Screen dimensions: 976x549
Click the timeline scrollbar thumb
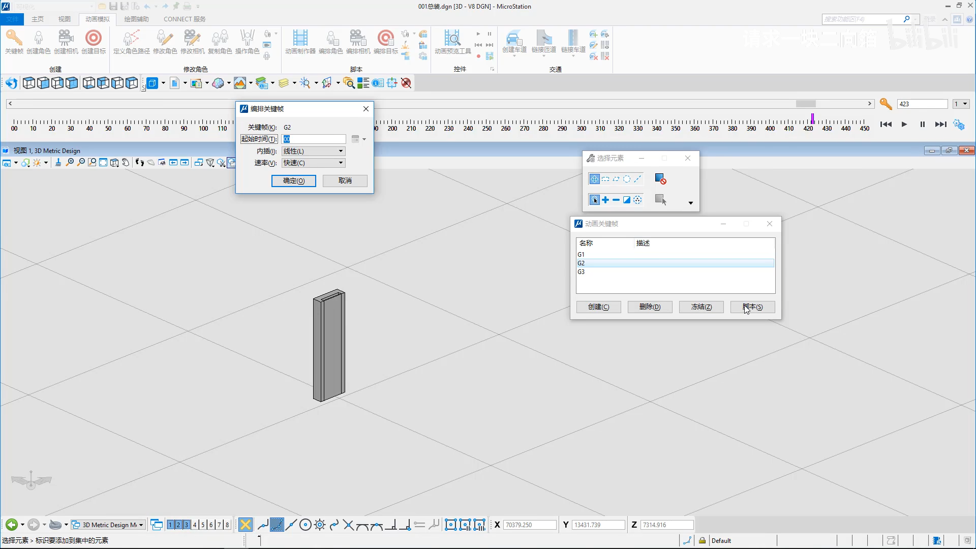pyautogui.click(x=805, y=104)
